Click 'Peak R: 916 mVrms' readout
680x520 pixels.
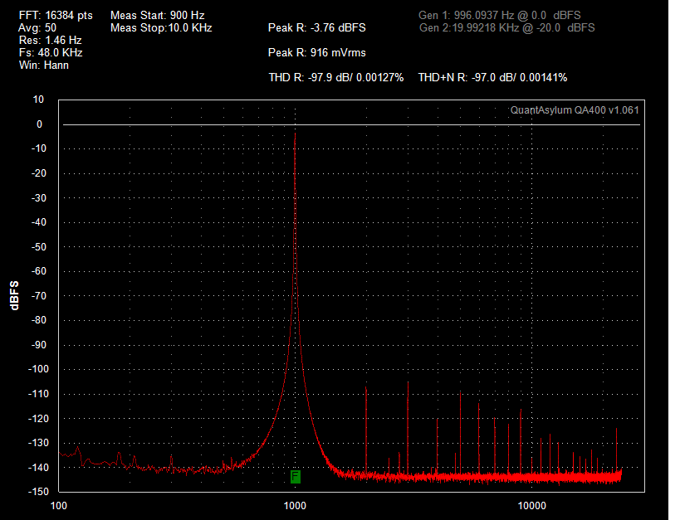click(316, 53)
